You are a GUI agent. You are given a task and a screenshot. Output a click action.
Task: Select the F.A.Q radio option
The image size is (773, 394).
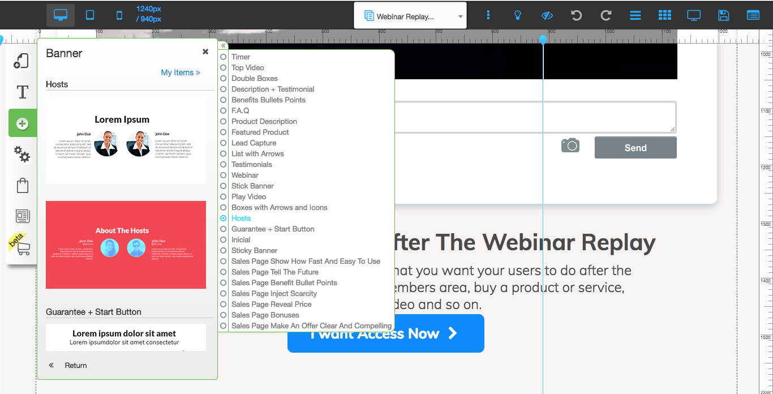click(x=224, y=110)
